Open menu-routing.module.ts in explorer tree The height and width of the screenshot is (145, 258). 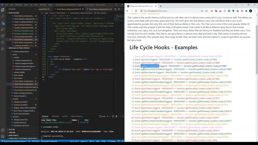(x=23, y=93)
